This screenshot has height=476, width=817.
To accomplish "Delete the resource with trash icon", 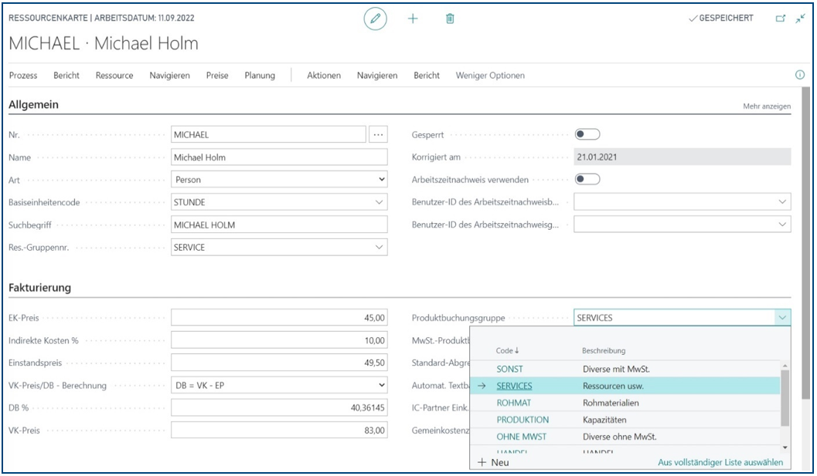I will pos(450,19).
